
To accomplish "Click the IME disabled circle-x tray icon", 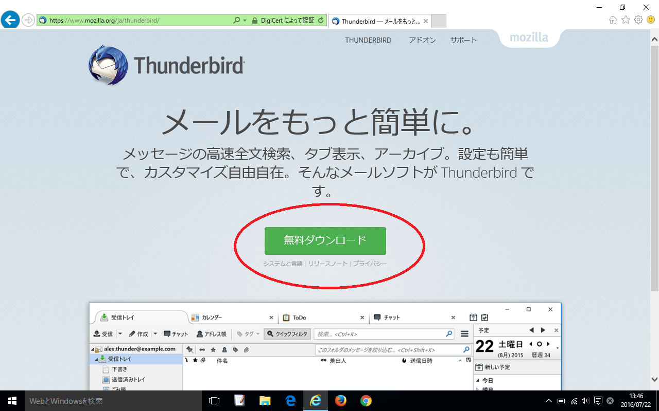I will (610, 401).
